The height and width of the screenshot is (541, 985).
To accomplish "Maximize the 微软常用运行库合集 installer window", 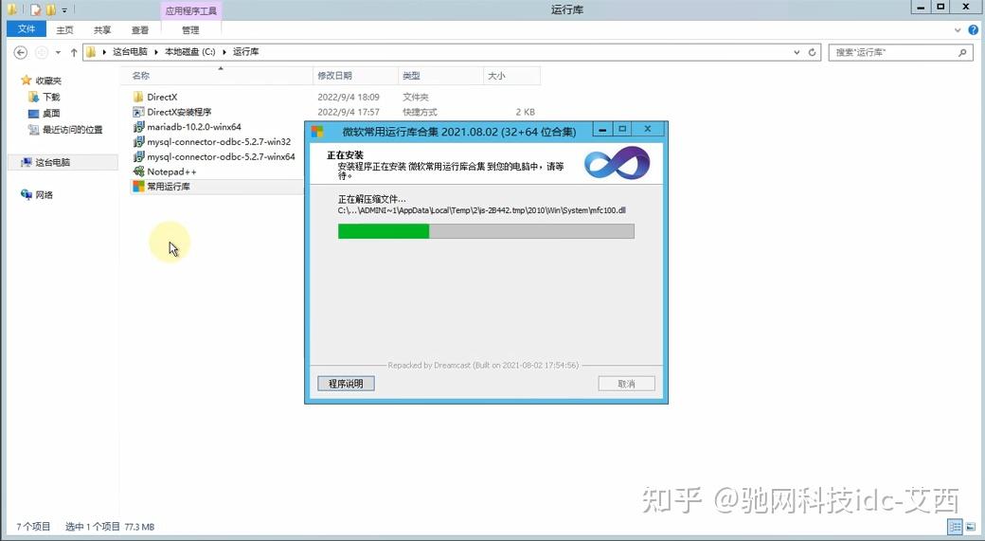I will 622,129.
